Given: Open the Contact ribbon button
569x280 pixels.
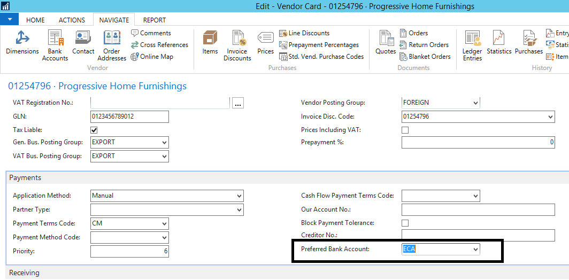Looking at the screenshot, I should click(x=83, y=43).
